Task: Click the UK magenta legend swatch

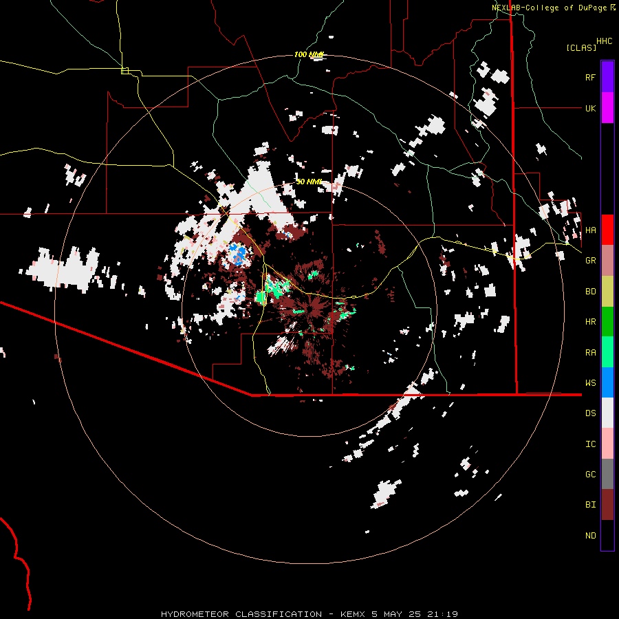Action: click(607, 108)
